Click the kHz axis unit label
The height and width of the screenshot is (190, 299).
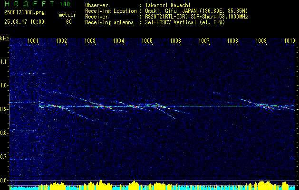pyautogui.click(x=4, y=38)
